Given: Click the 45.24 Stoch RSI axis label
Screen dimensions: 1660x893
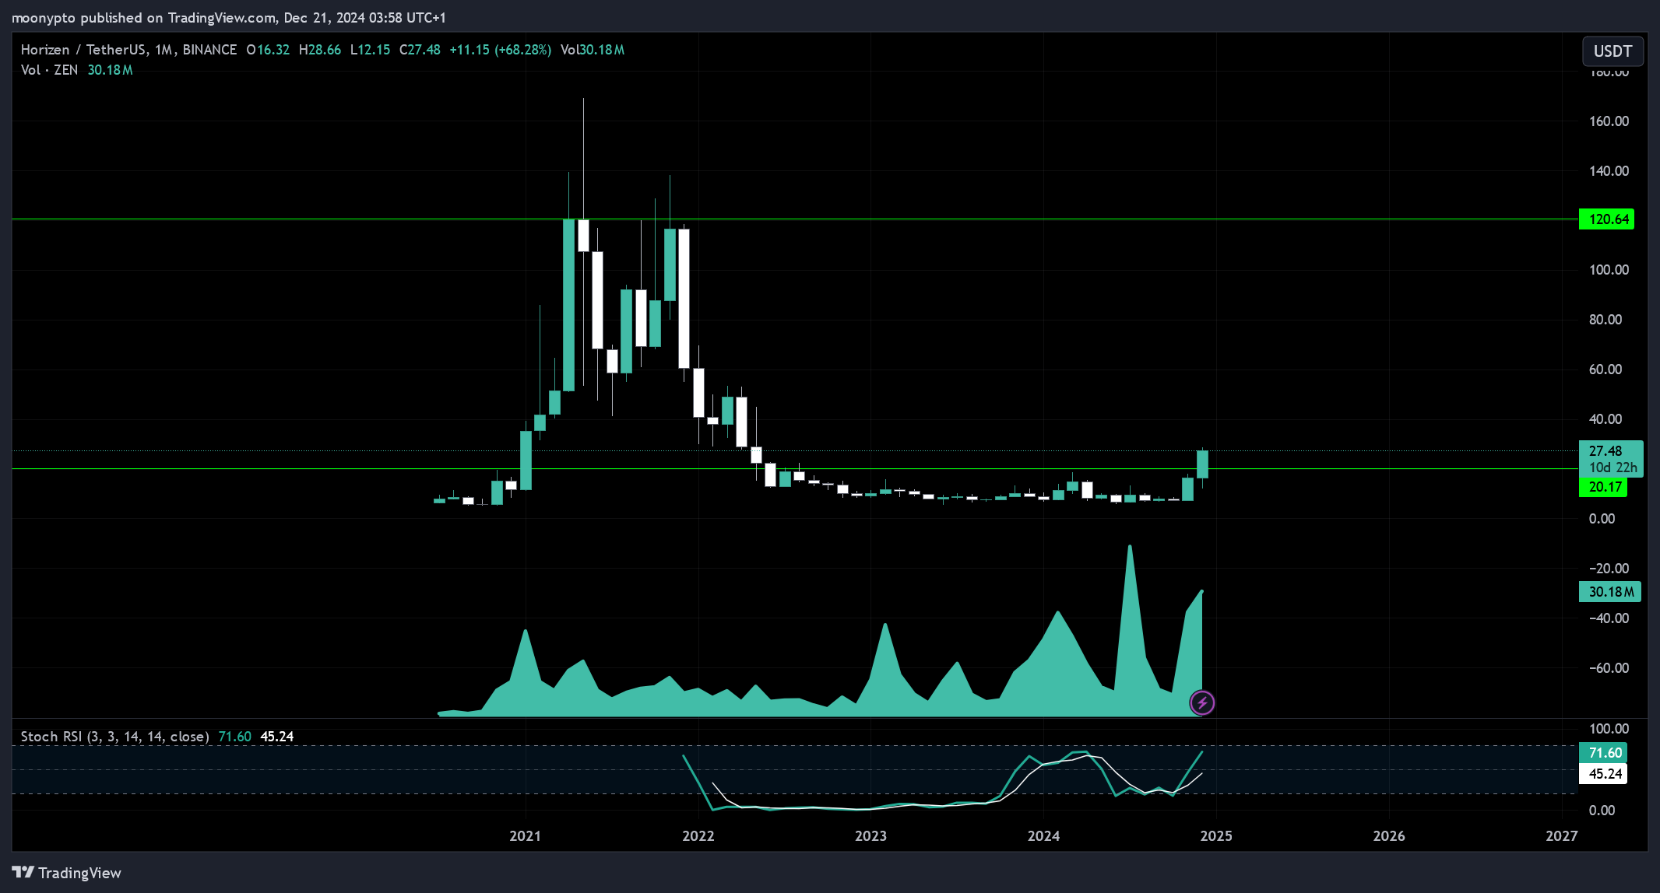Looking at the screenshot, I should tap(1603, 774).
